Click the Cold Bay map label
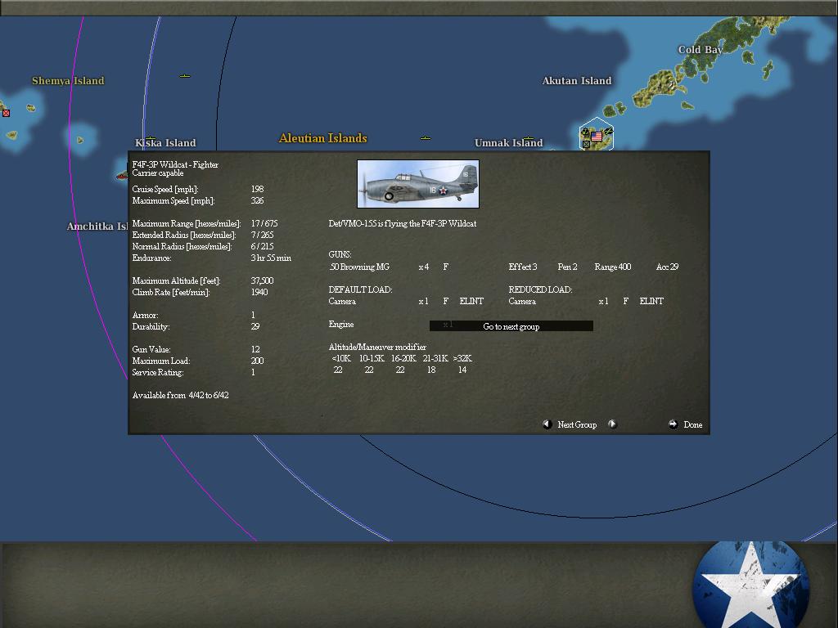The width and height of the screenshot is (838, 628). 701,50
